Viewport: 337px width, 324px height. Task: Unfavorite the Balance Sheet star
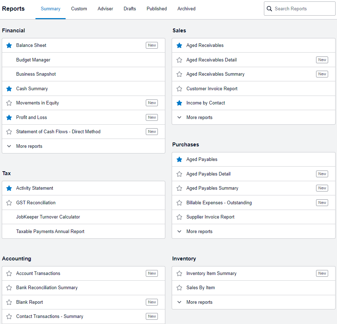pos(9,45)
